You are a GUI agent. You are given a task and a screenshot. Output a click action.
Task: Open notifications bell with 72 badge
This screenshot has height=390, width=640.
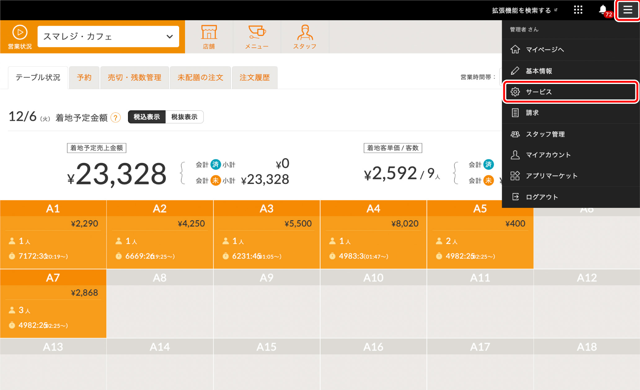(603, 10)
